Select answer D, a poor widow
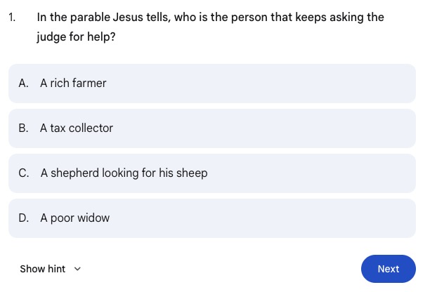Screen dimensions: 430x292 point(212,218)
